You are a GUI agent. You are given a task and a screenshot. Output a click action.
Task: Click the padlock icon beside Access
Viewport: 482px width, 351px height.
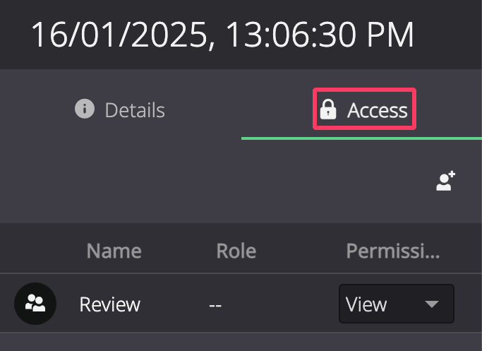[328, 109]
